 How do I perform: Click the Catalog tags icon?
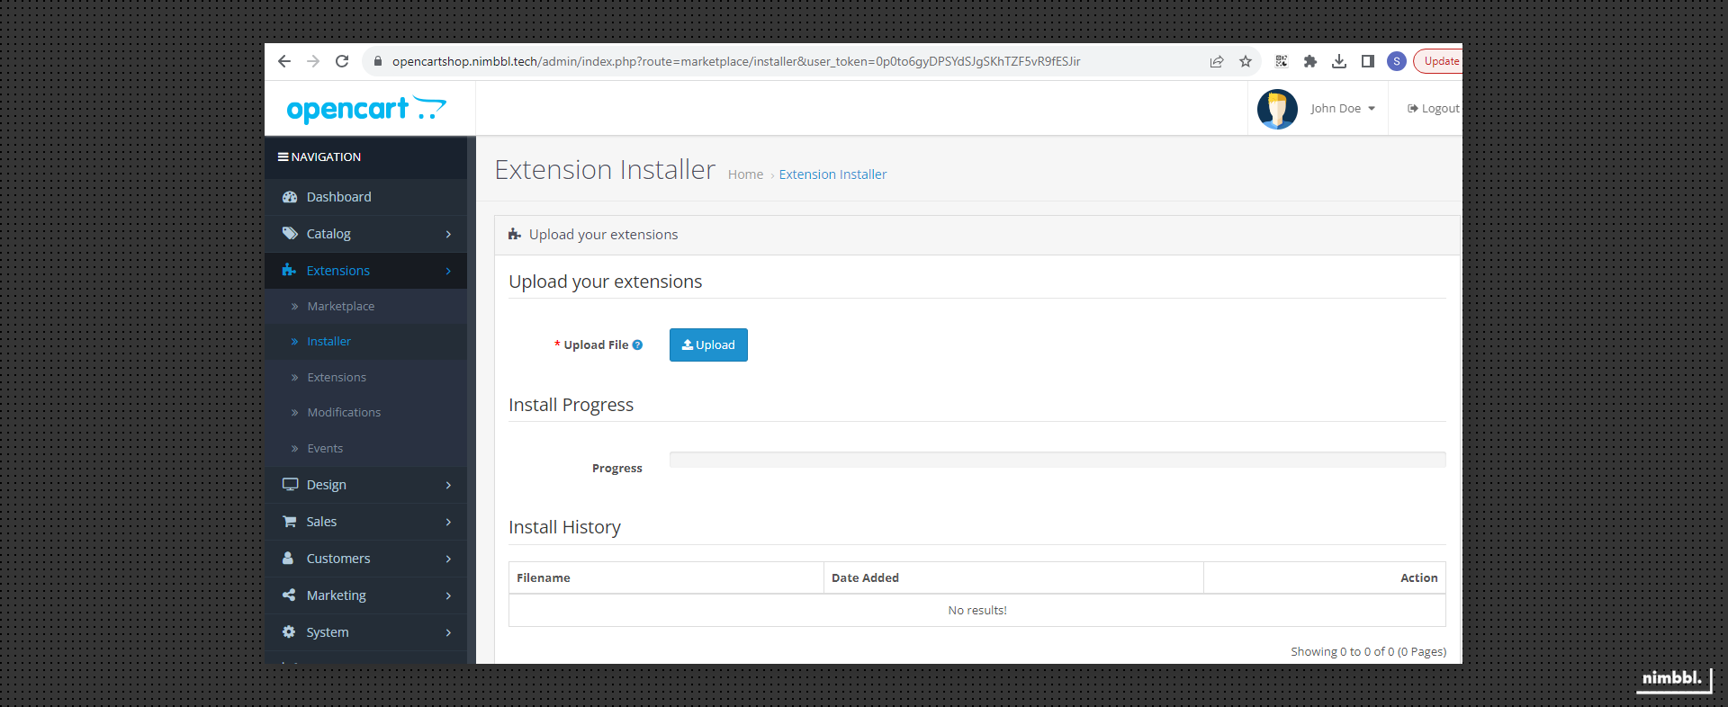click(x=290, y=234)
